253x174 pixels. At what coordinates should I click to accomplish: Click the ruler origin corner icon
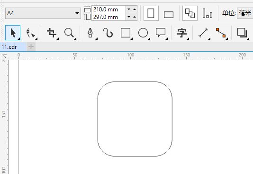(4, 56)
